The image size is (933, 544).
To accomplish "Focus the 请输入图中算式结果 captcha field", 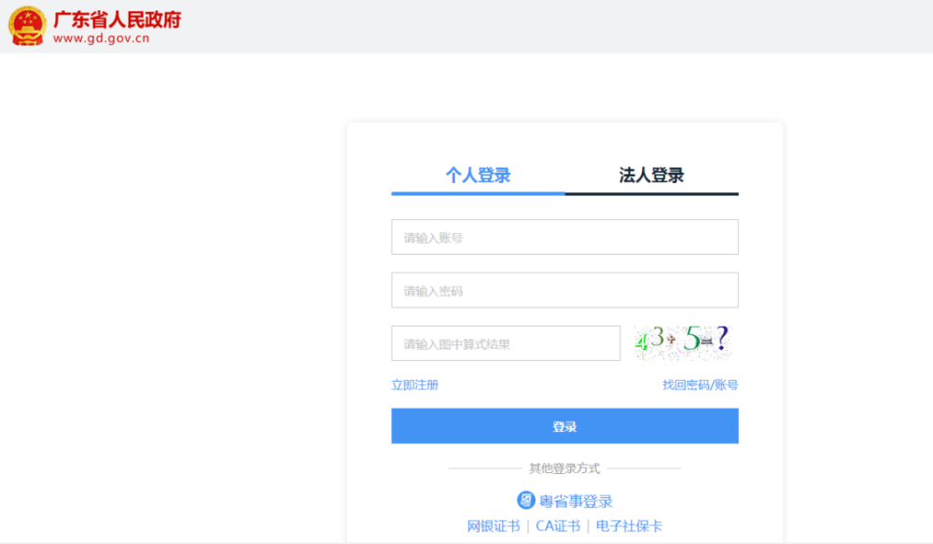I will pyautogui.click(x=506, y=343).
